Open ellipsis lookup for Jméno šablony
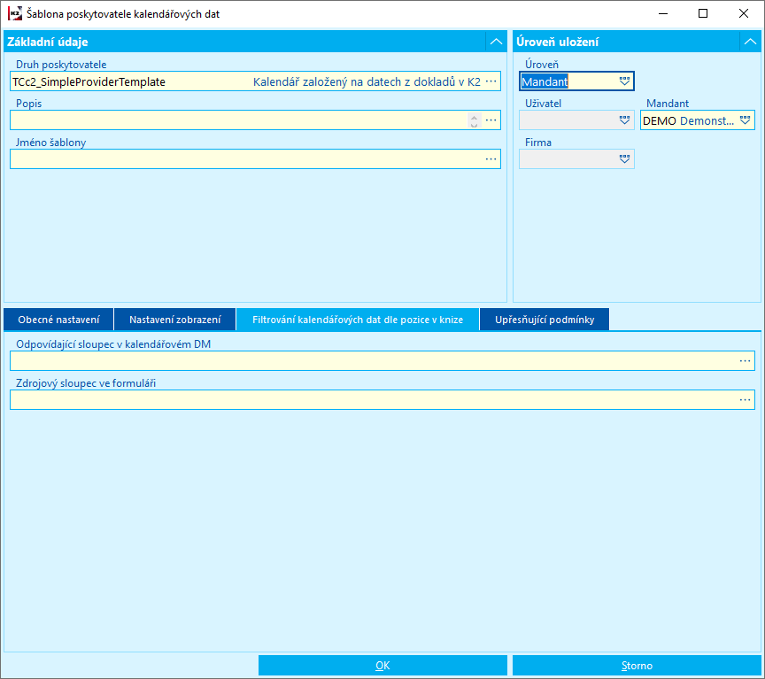765x679 pixels. tap(491, 159)
